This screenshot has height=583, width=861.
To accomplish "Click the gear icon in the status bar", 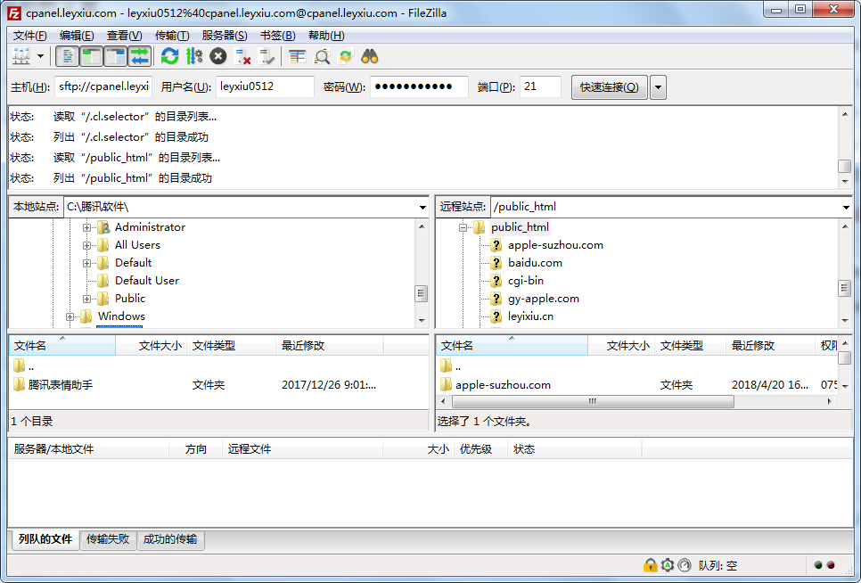I will click(668, 565).
